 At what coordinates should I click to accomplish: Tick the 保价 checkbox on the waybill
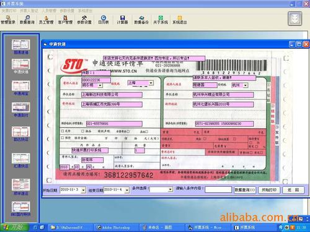click(63, 137)
